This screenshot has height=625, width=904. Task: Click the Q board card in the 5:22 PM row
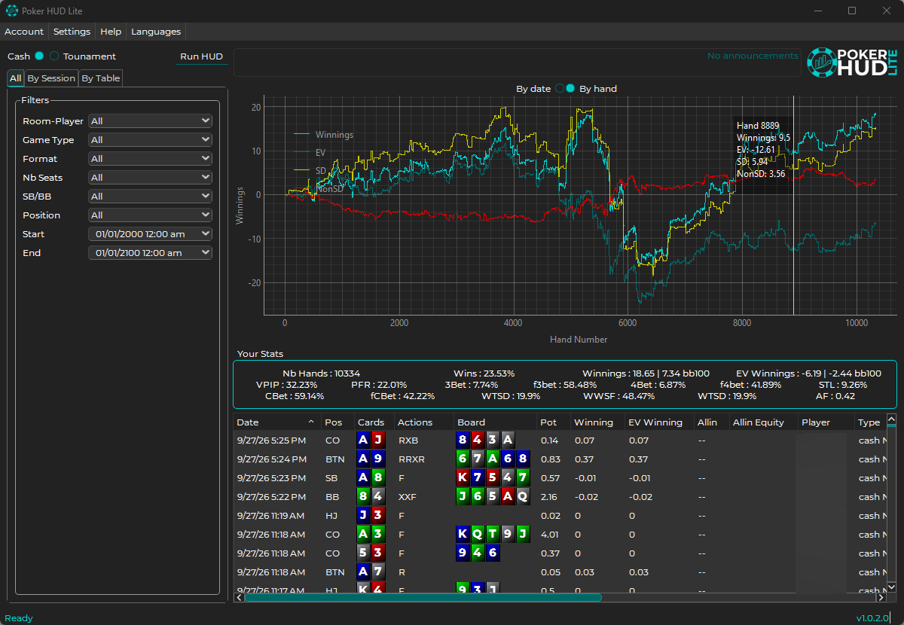(x=523, y=496)
